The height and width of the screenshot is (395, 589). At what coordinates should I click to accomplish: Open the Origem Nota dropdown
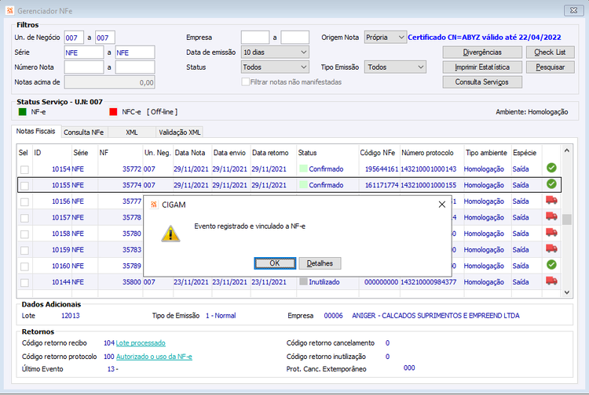(x=386, y=37)
